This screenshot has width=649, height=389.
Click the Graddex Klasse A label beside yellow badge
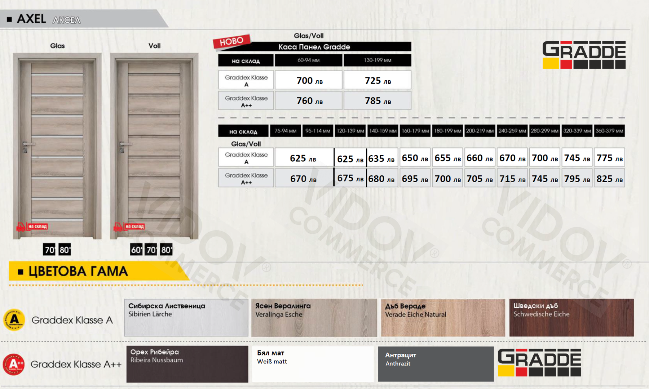[x=72, y=320]
